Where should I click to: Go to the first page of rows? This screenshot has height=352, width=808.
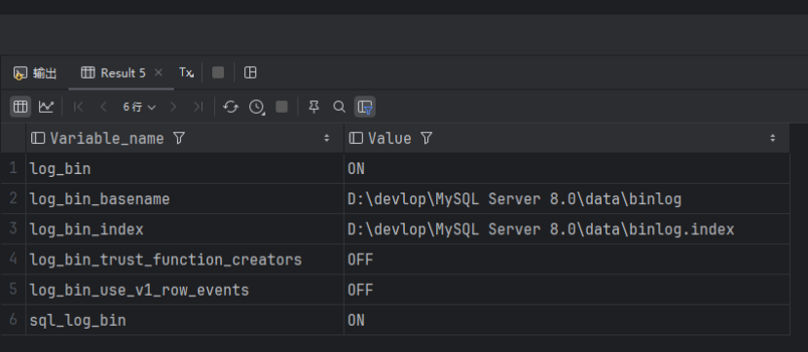[x=79, y=107]
